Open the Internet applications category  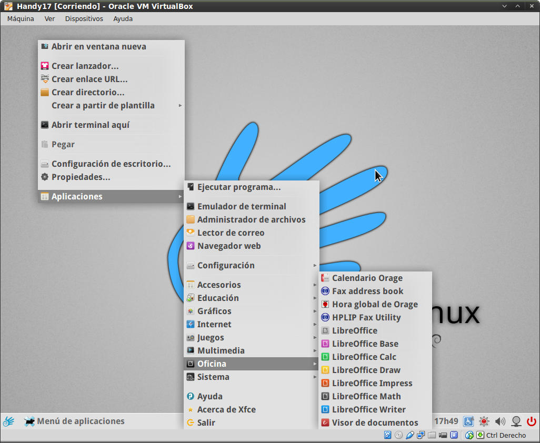[x=214, y=324]
